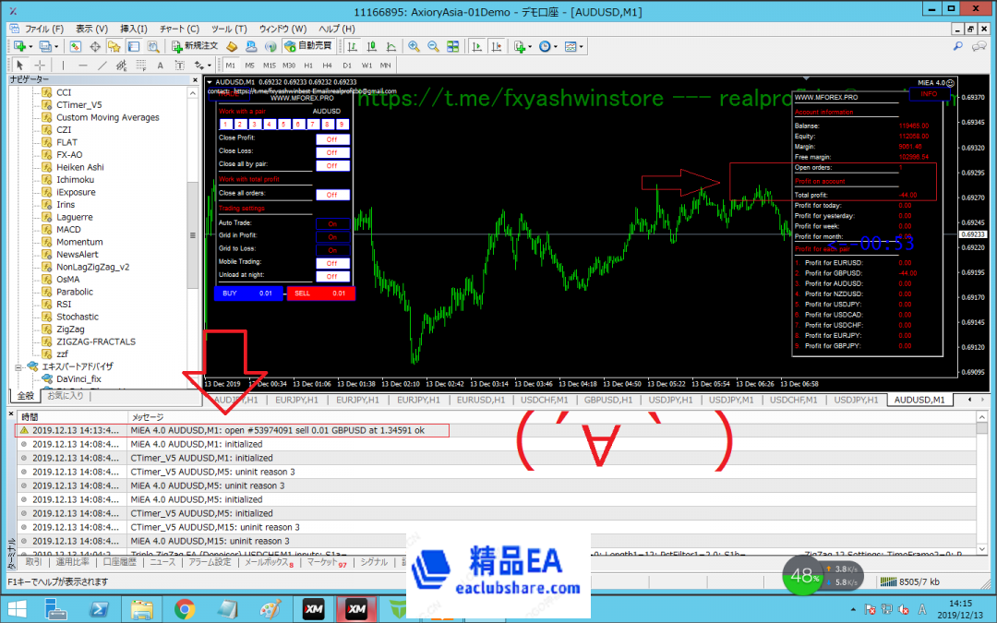Open Google Chrome from the taskbar
Screen dimensions: 997x623
coord(184,609)
